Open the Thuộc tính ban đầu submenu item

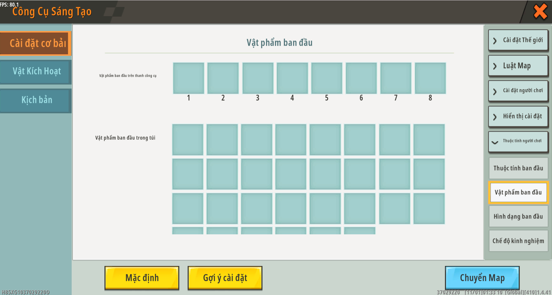click(518, 168)
